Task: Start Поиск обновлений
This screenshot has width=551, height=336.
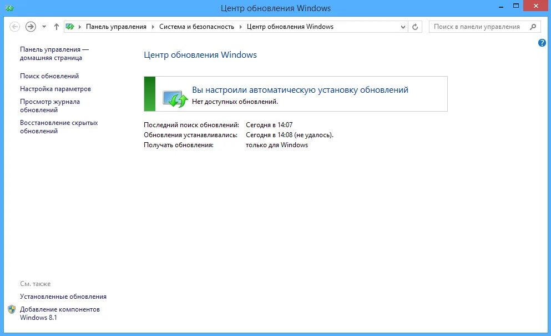Action: pos(49,76)
